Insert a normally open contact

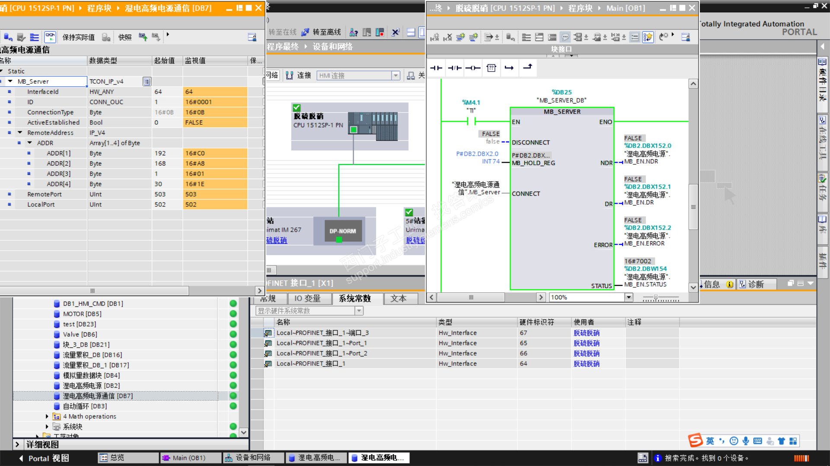coord(436,68)
